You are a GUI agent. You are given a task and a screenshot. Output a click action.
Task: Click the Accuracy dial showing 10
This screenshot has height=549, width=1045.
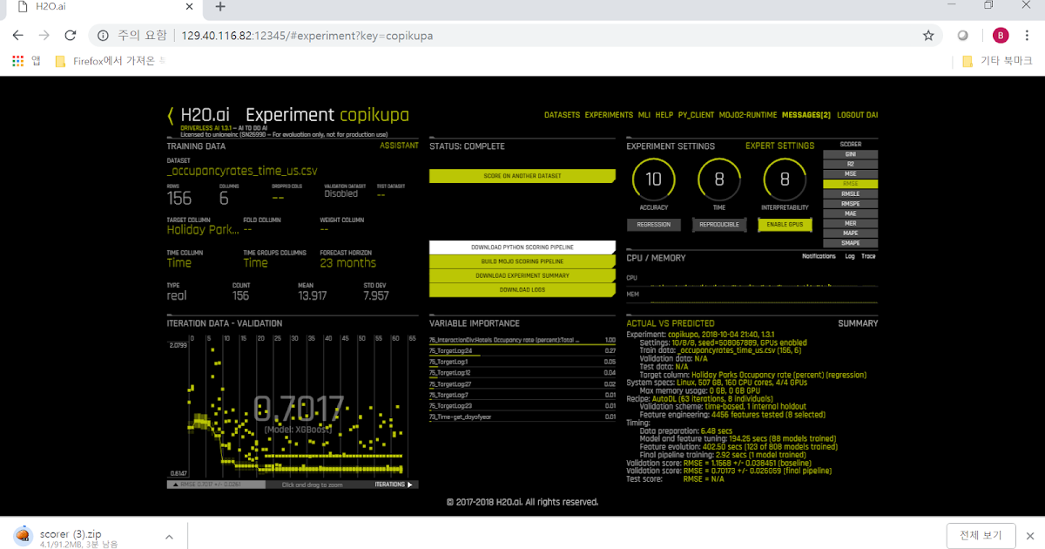click(653, 180)
